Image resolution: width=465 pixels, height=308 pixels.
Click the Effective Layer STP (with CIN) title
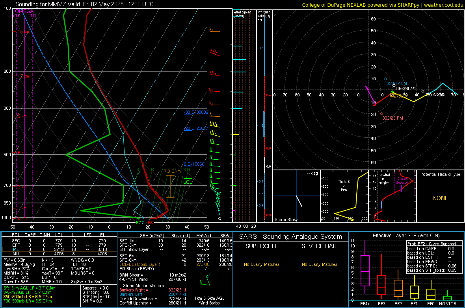[406, 236]
